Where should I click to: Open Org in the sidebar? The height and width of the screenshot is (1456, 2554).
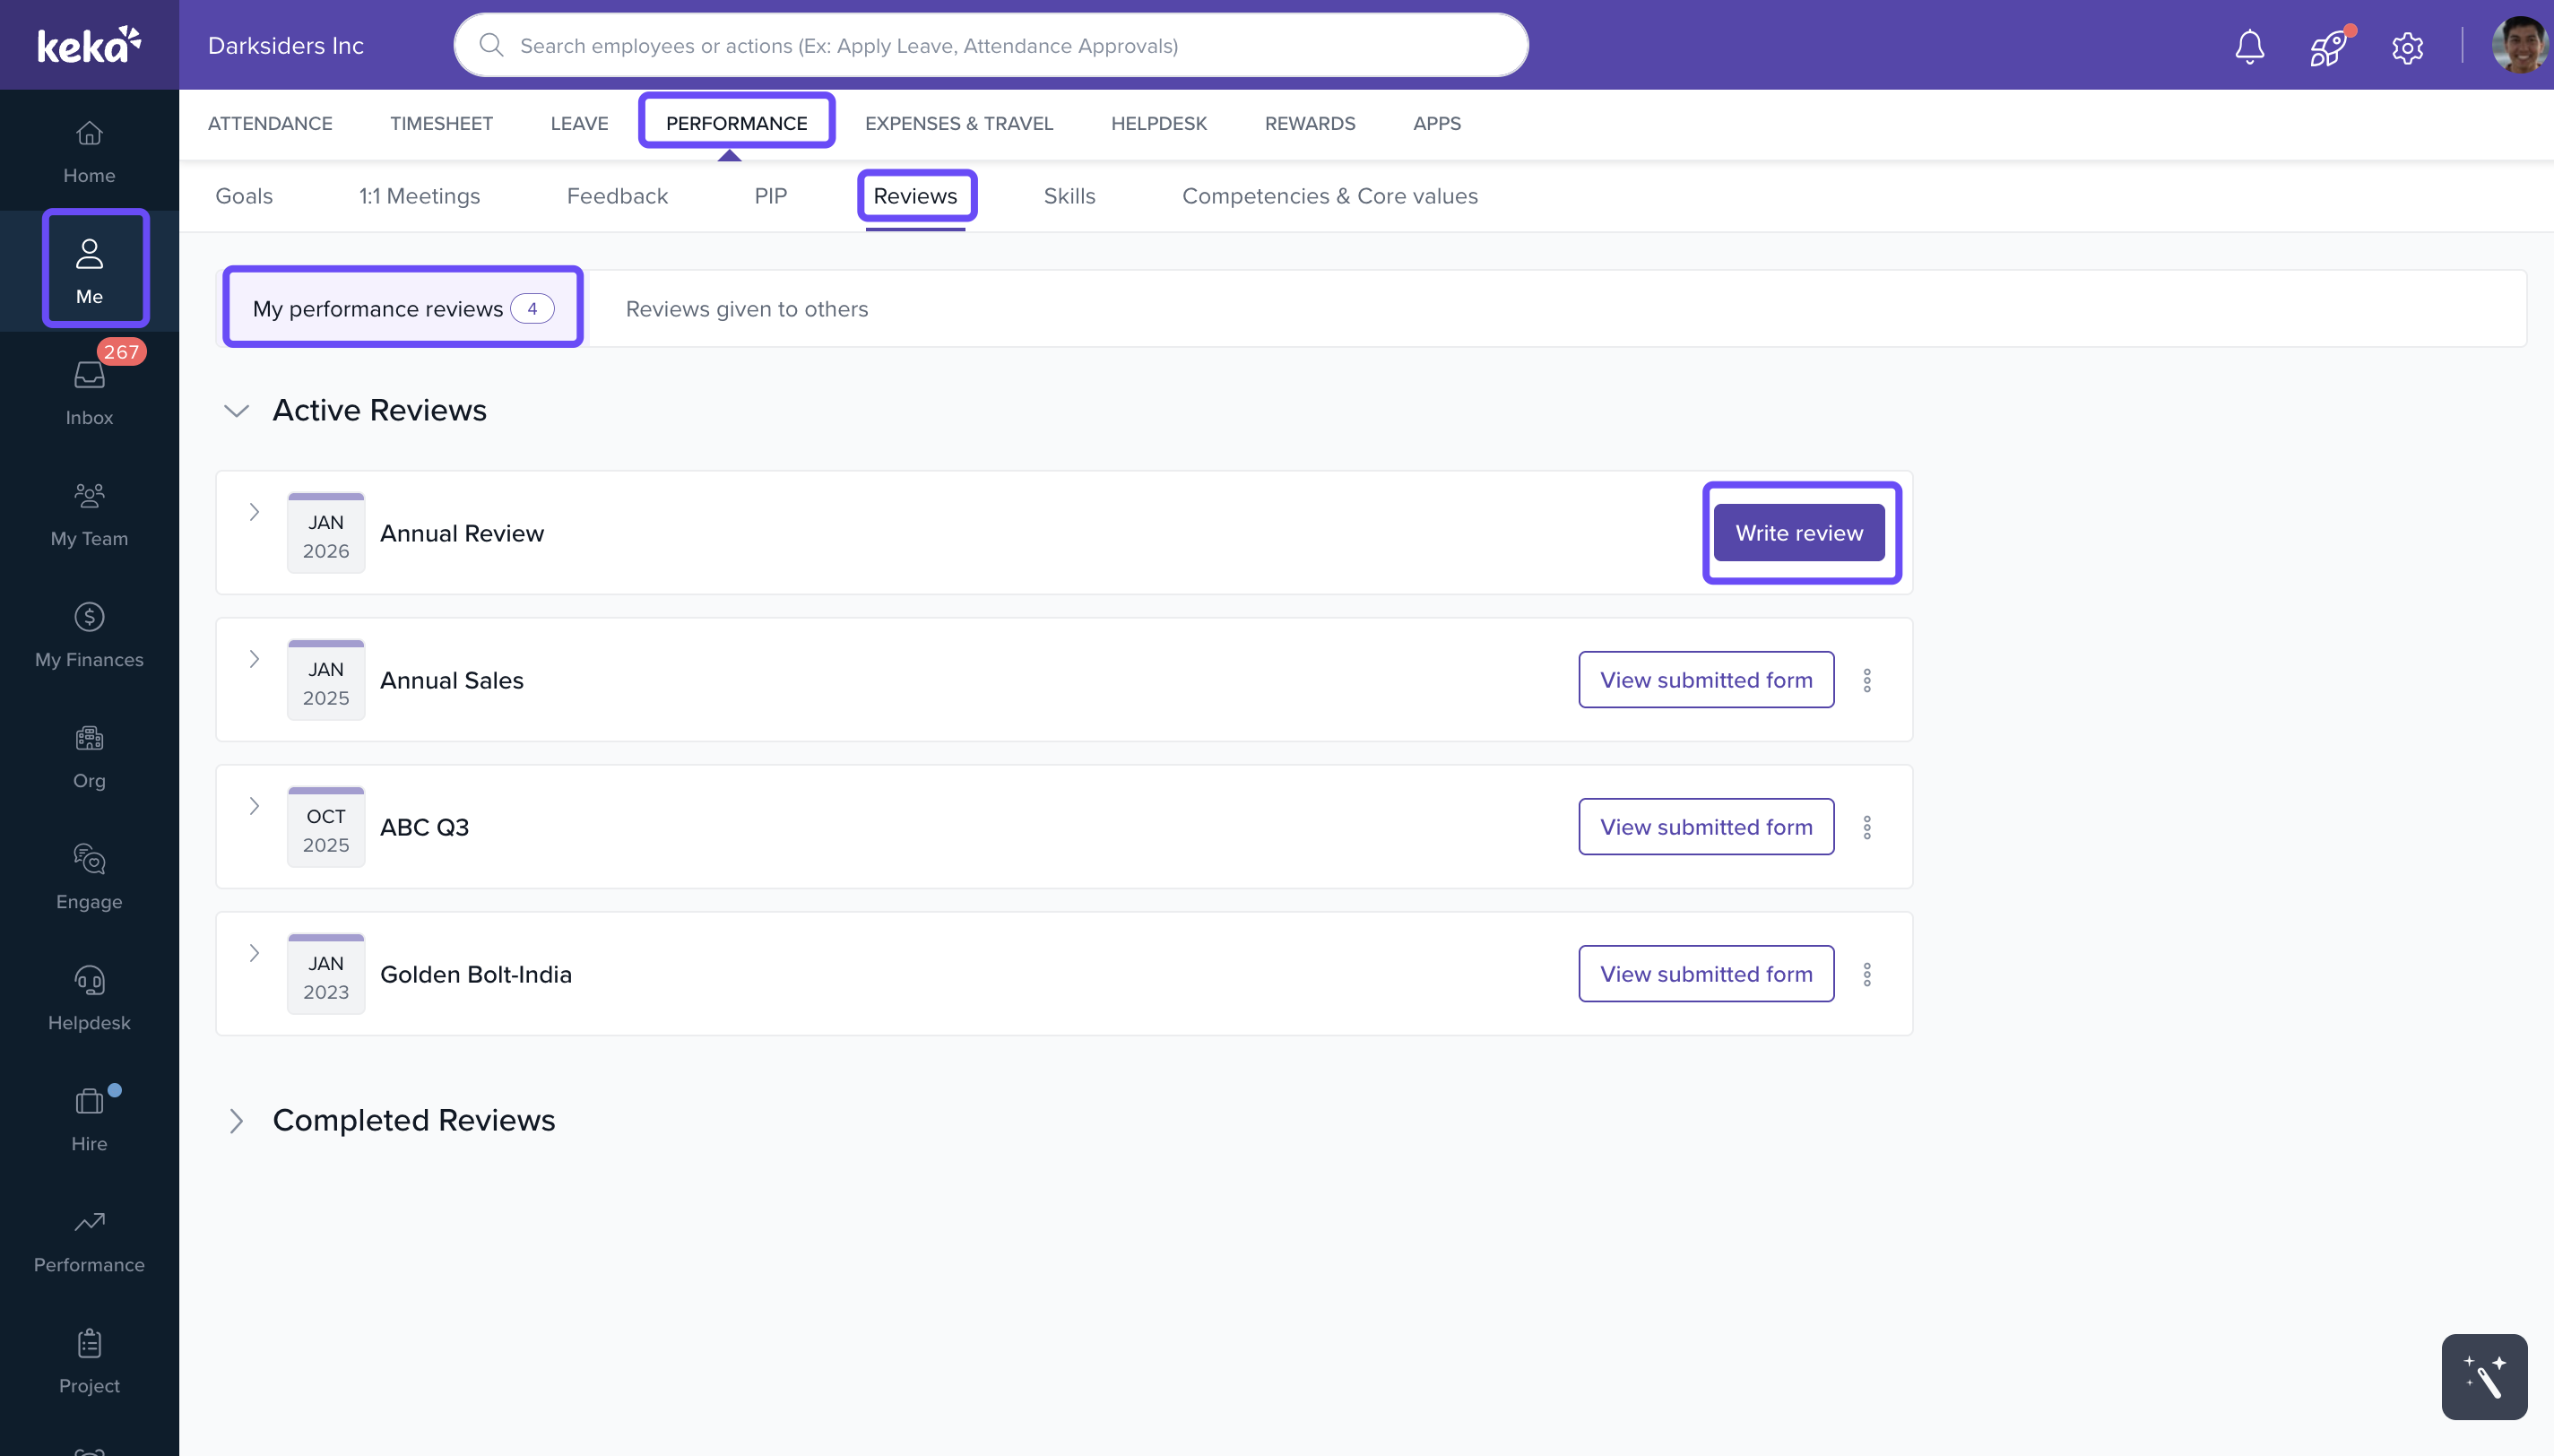click(89, 757)
